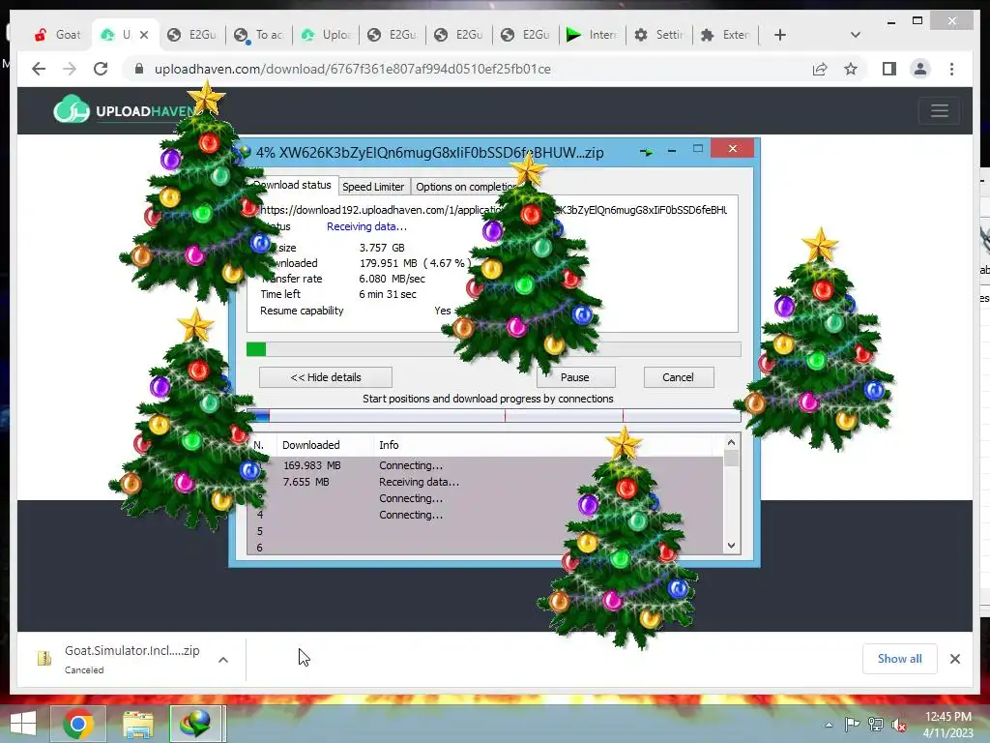The height and width of the screenshot is (743, 990).
Task: Expand options for the Goat.Simulator download
Action: click(223, 660)
